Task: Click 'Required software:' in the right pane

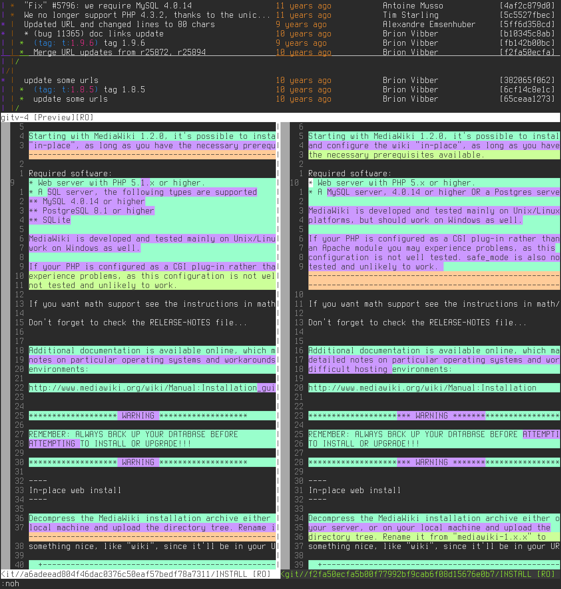Action: 350,173
